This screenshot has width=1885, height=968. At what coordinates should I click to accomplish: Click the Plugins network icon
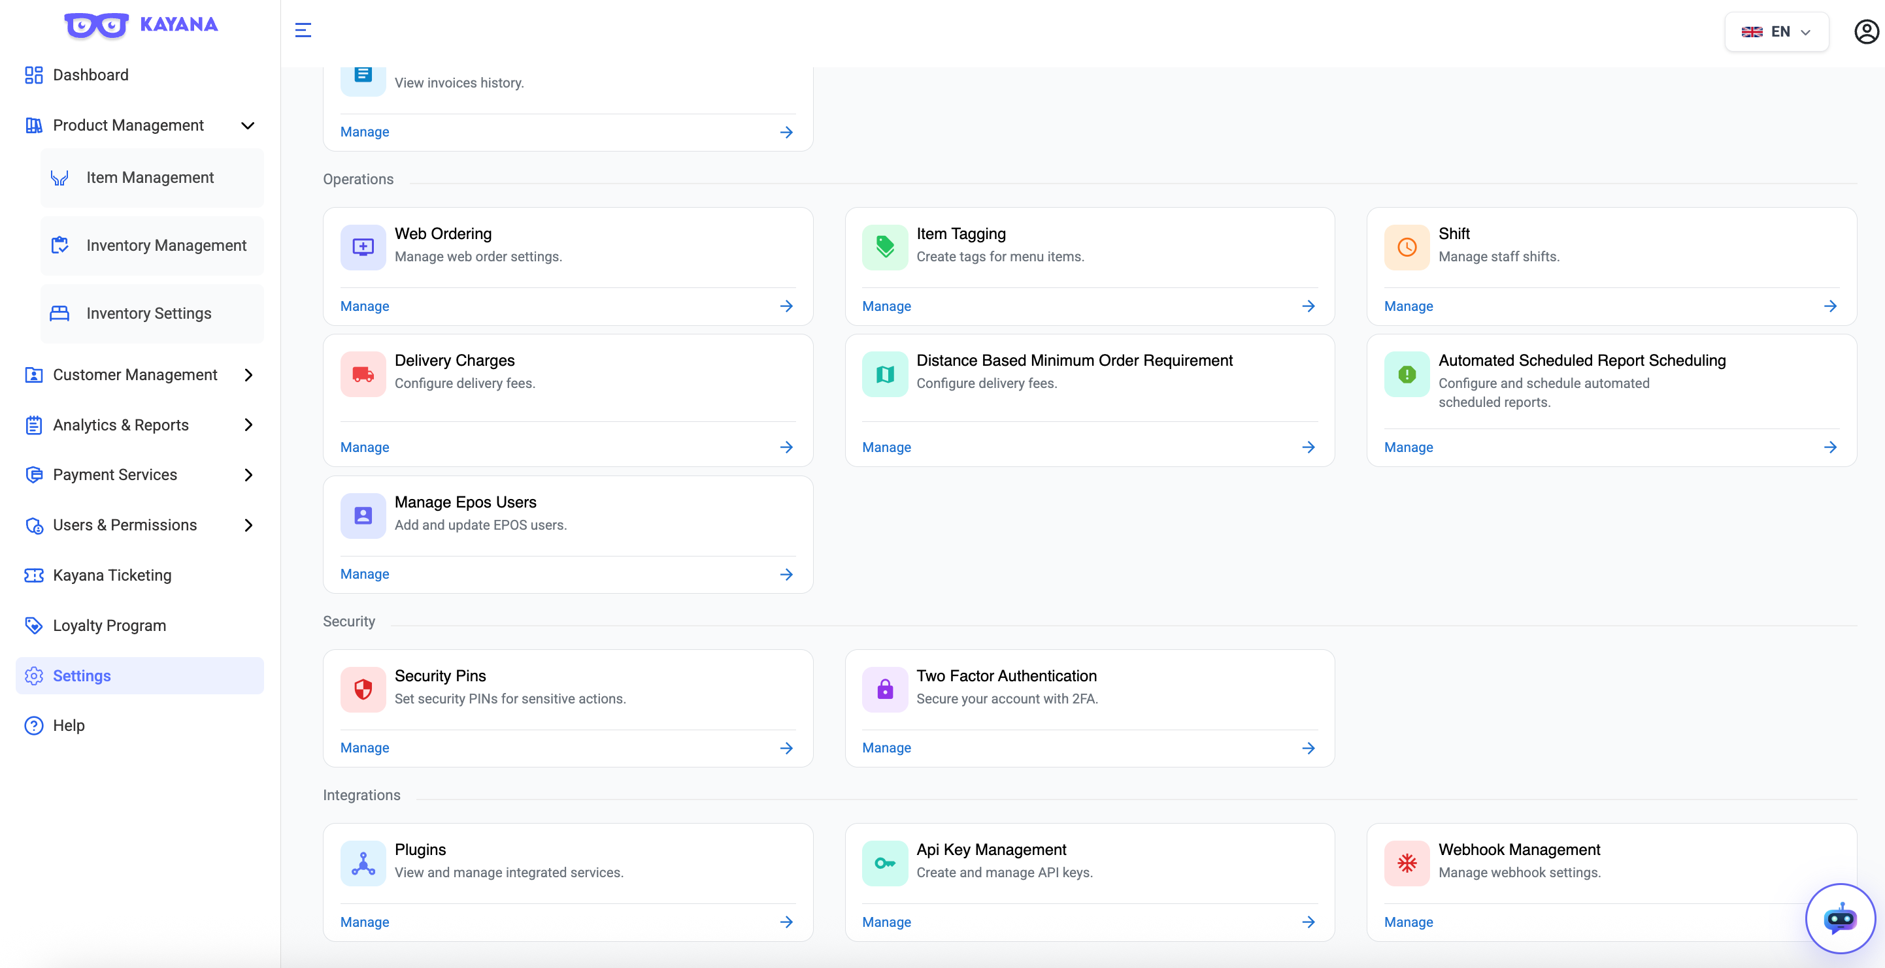(x=363, y=863)
